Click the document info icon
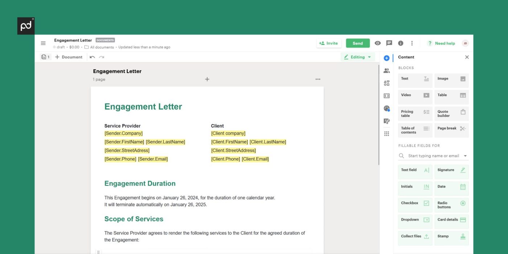 pyautogui.click(x=401, y=43)
